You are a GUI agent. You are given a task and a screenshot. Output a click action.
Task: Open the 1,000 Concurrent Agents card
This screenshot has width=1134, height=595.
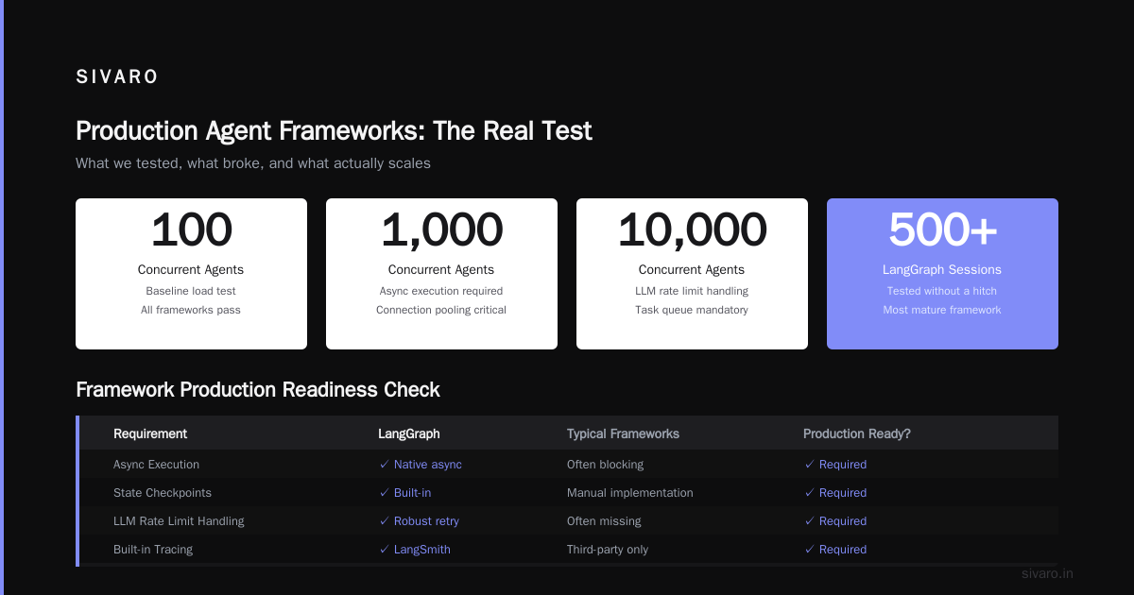441,274
